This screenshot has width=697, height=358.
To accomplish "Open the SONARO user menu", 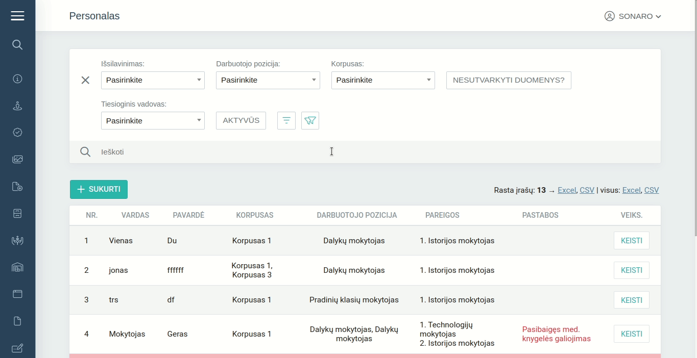I will (x=633, y=16).
